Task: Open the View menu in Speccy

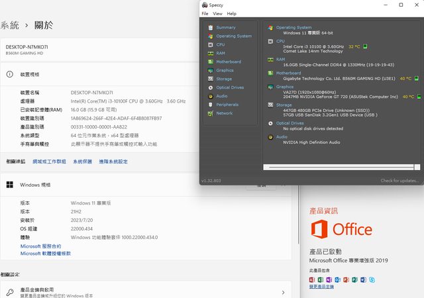Action: pos(217,13)
